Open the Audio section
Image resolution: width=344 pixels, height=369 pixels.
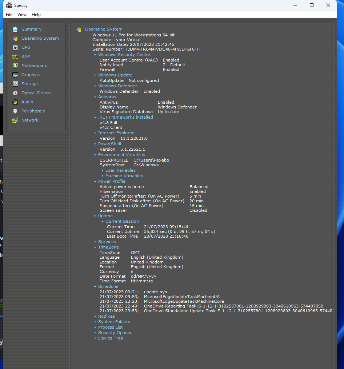click(27, 102)
